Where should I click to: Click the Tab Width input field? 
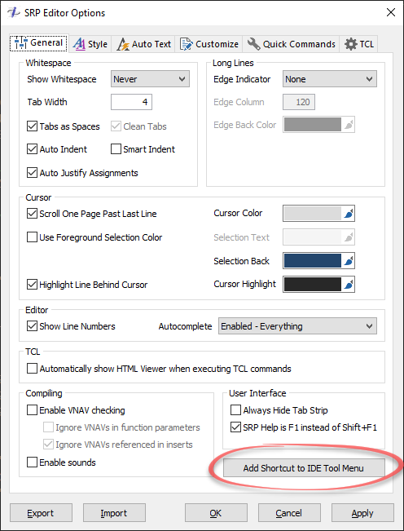click(x=131, y=102)
